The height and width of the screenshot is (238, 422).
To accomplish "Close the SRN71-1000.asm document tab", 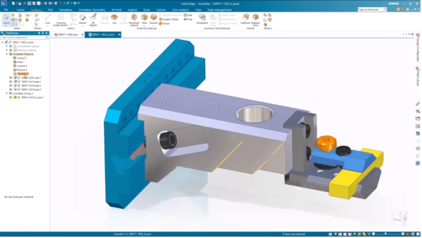I will pos(82,34).
